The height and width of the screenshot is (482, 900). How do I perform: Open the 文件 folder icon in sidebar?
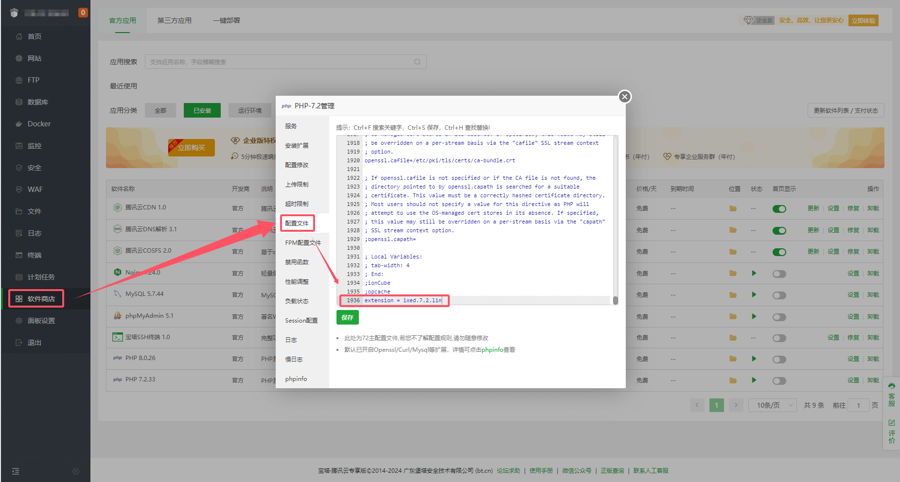click(19, 211)
